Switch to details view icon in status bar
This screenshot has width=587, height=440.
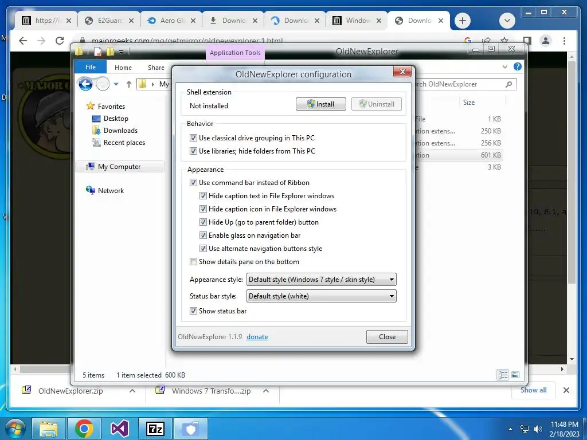click(503, 375)
